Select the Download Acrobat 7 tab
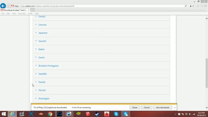 15,10
